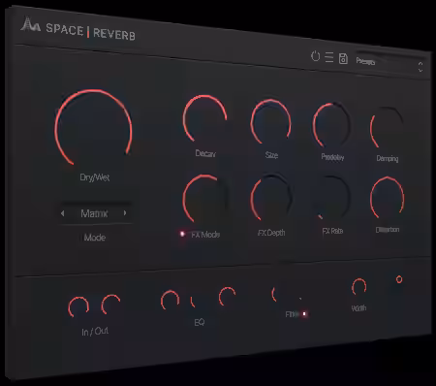Viewport: 436px width, 386px height.
Task: Click the Decay knob
Action: 204,118
